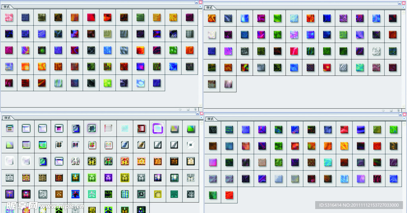407x213 pixels.
Task: Apply the green wavy-stripe style, bottom-right first row
Action: pyautogui.click(x=229, y=130)
